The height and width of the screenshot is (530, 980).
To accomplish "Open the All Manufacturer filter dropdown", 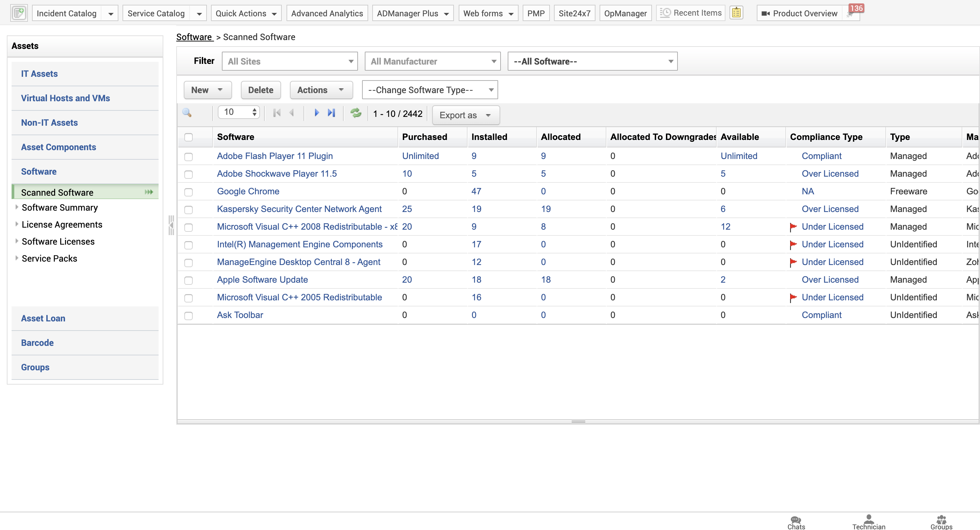I will pyautogui.click(x=432, y=61).
